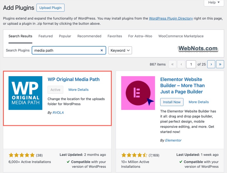
Task: Click the (38) ratings count
Action: pos(39,155)
